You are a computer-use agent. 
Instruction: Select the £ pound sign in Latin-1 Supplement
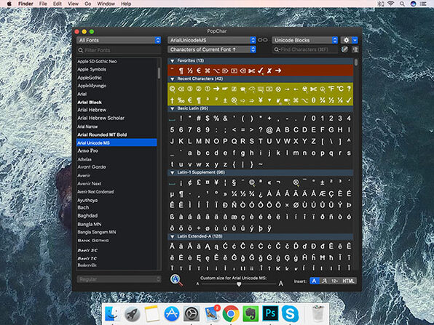click(x=199, y=182)
